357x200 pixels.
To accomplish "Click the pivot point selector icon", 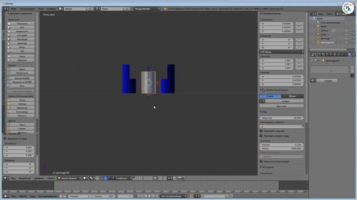I will point(92,178).
